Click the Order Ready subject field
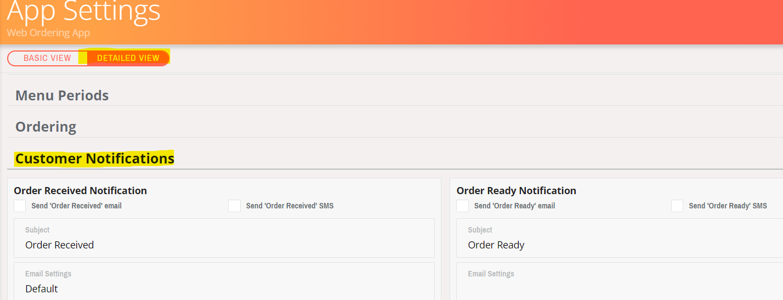The height and width of the screenshot is (300, 783). 620,238
